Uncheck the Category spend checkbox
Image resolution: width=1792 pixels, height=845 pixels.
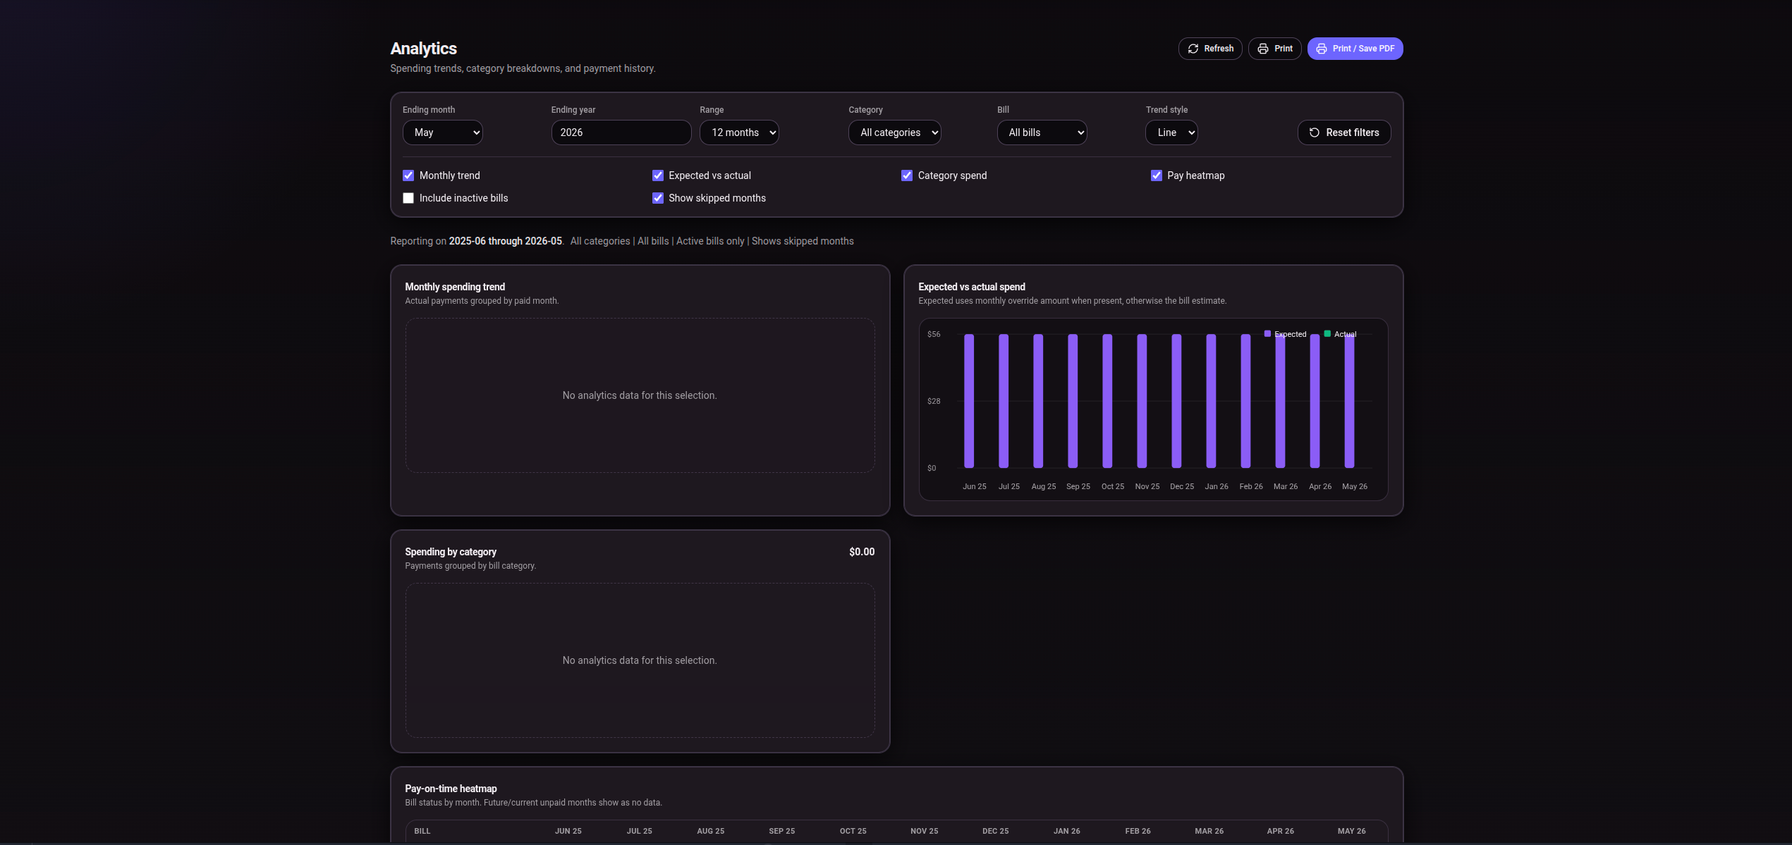click(907, 175)
